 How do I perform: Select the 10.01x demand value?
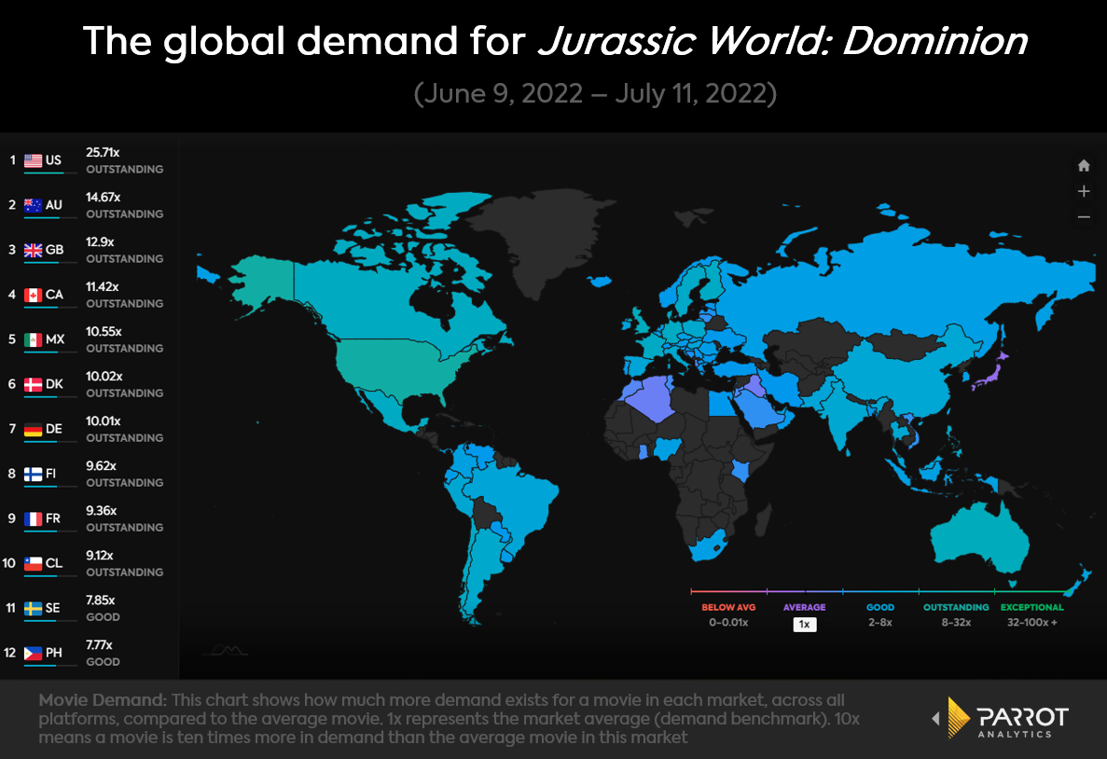[x=104, y=421]
